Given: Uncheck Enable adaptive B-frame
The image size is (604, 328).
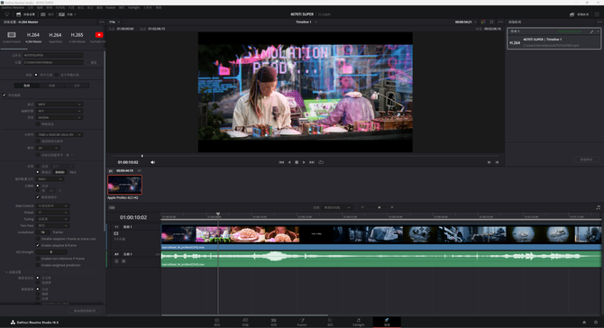Looking at the screenshot, I should 38,246.
